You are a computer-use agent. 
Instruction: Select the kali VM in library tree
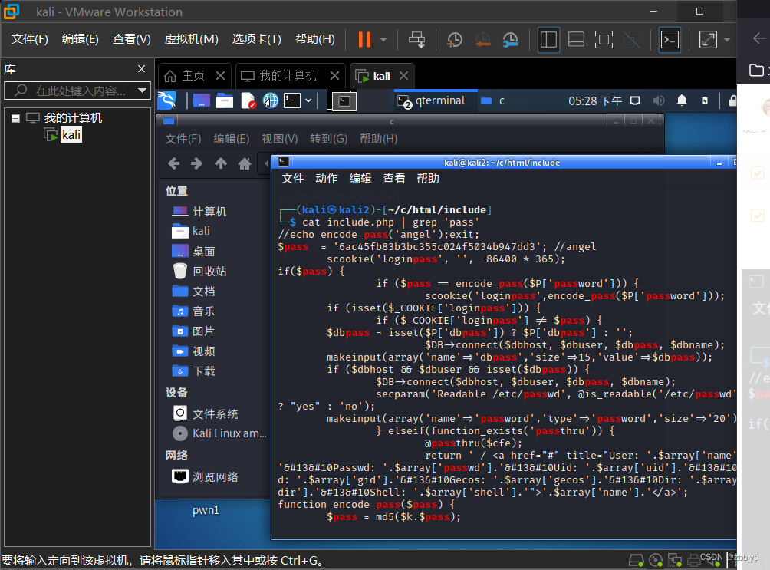[x=71, y=135]
